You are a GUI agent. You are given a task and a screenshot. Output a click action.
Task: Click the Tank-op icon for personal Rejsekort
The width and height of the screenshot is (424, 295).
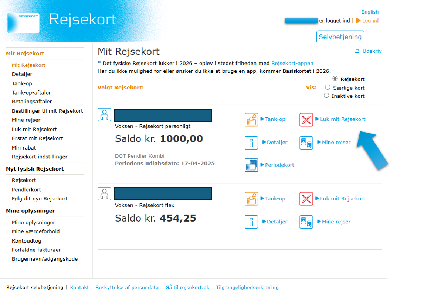pos(251,120)
